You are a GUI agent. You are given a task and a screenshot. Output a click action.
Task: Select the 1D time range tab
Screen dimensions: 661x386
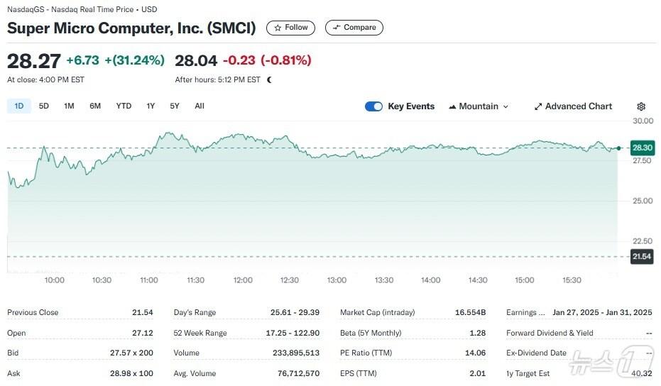pyautogui.click(x=19, y=106)
